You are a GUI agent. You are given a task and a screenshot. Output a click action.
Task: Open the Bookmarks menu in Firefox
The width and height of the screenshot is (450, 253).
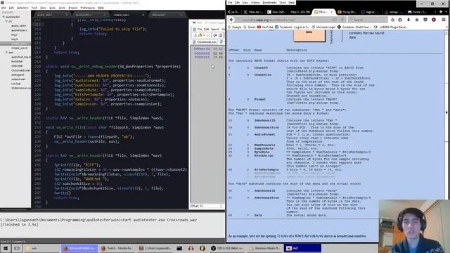269,3
